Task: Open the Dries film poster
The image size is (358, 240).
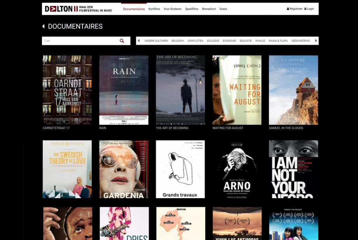Action: (x=124, y=223)
